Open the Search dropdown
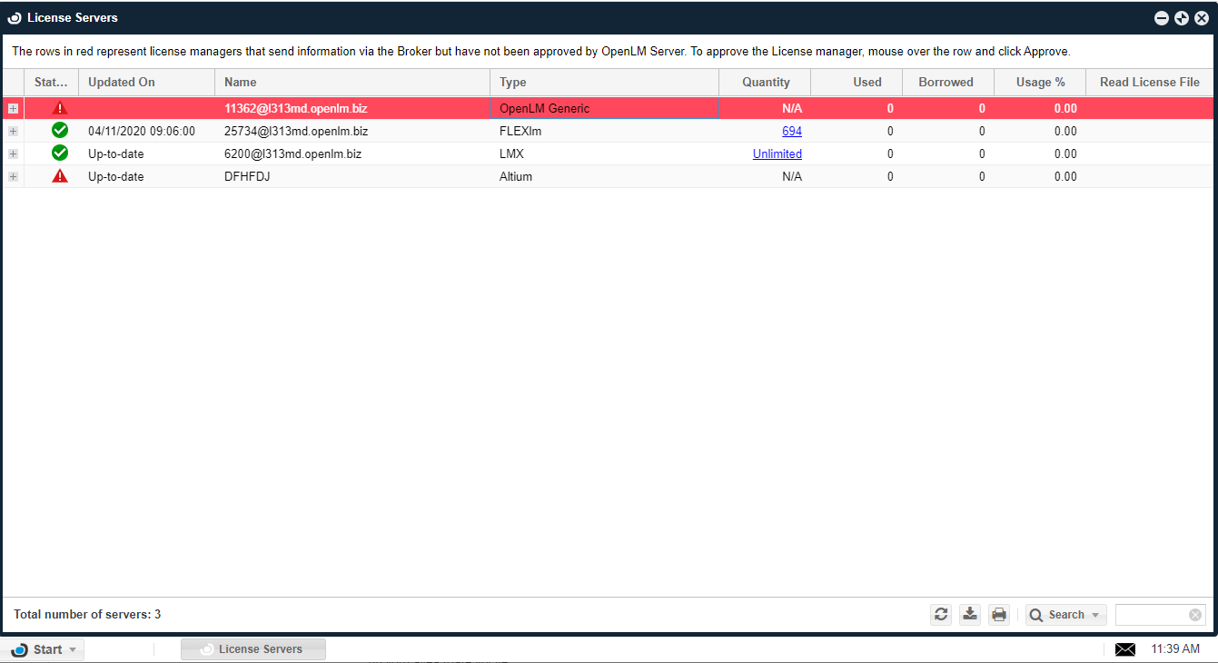The image size is (1218, 663). tap(1065, 615)
